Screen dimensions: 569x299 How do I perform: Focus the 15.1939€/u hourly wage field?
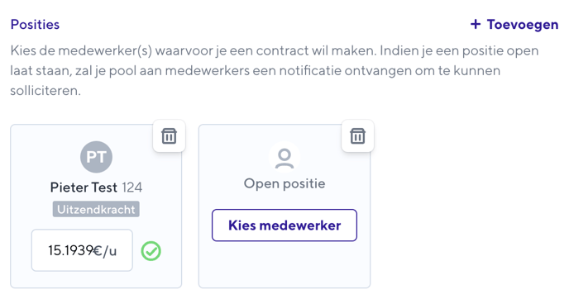(82, 250)
